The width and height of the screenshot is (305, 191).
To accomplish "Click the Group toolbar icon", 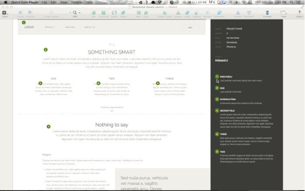I will click(20, 13).
